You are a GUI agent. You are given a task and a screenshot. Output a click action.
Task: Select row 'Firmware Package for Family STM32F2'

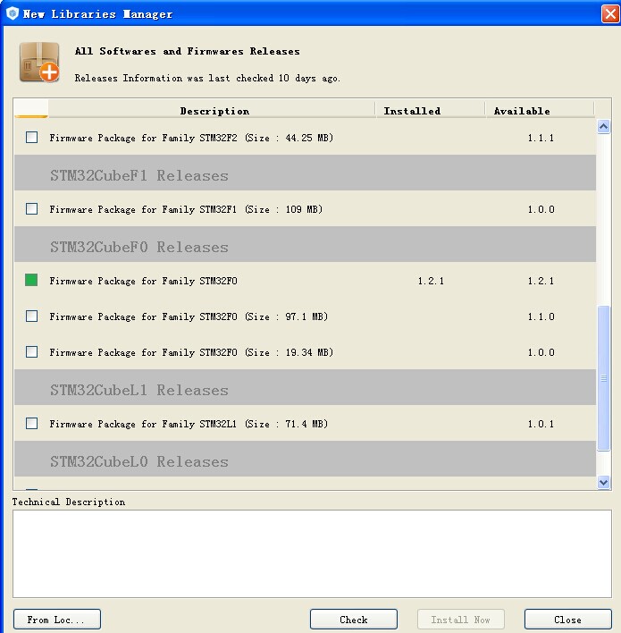(x=305, y=138)
